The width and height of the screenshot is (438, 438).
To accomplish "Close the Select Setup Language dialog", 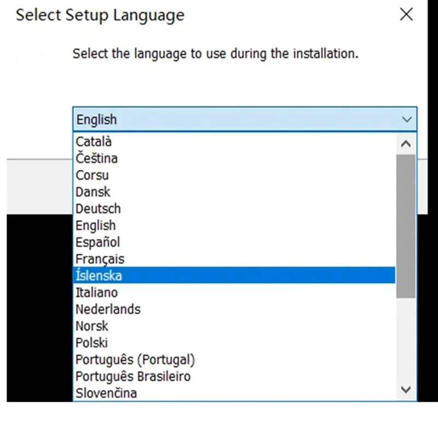I will (x=406, y=15).
